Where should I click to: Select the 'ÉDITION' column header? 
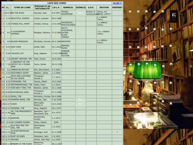coord(104,8)
